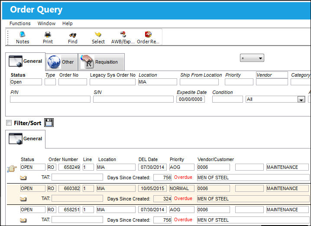Click the toolbar drag handle grip
The height and width of the screenshot is (226, 311).
(8, 37)
